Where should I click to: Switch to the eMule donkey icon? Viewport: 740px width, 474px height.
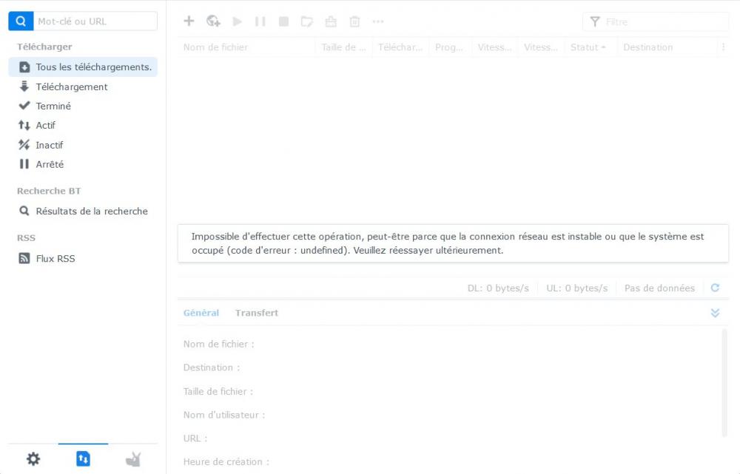click(133, 459)
